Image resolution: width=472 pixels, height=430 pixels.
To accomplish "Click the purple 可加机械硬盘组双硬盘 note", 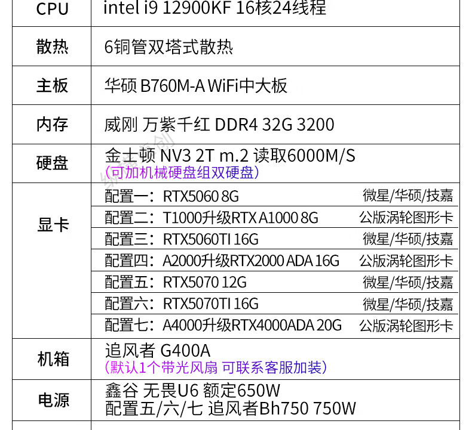I will click(182, 173).
